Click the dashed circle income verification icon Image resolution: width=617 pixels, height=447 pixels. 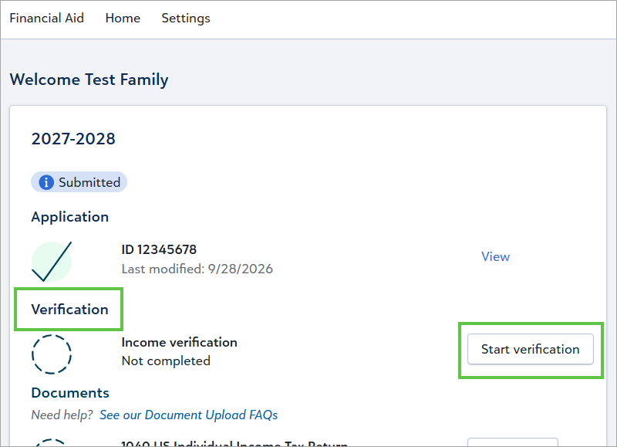[52, 354]
